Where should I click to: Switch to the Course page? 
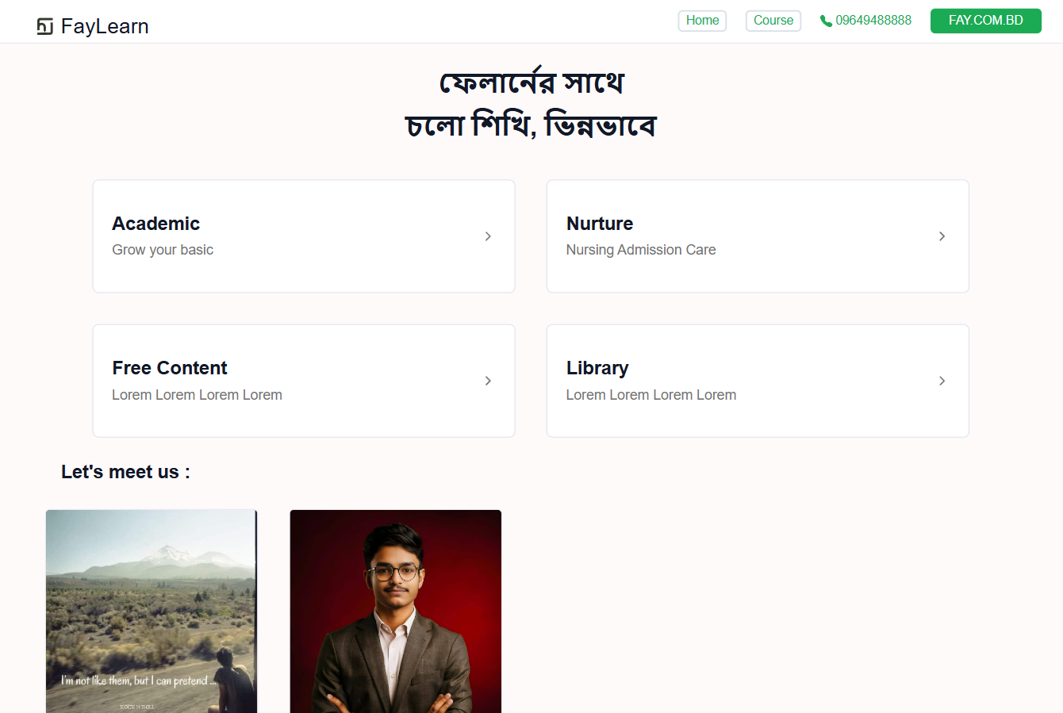pyautogui.click(x=773, y=21)
